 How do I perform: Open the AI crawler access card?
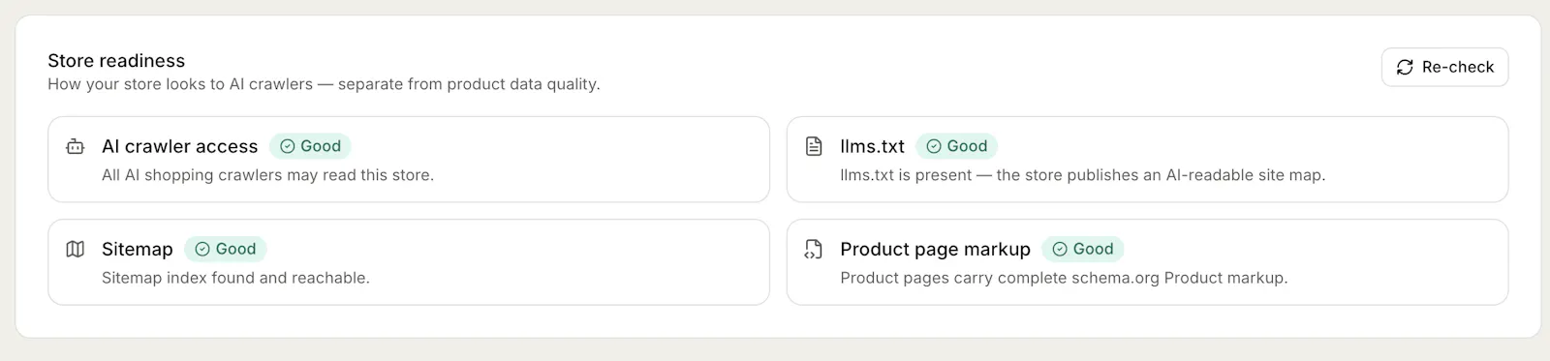coord(409,160)
